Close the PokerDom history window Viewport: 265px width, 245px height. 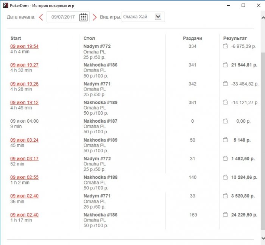pyautogui.click(x=259, y=5)
